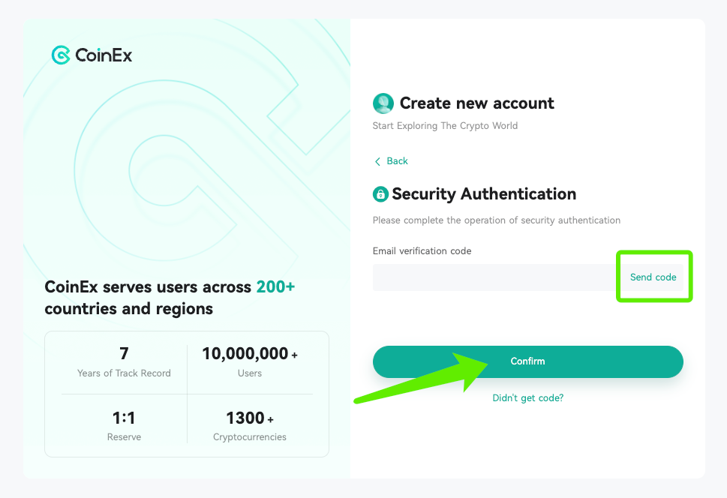Click Didn't get code link

pos(527,397)
